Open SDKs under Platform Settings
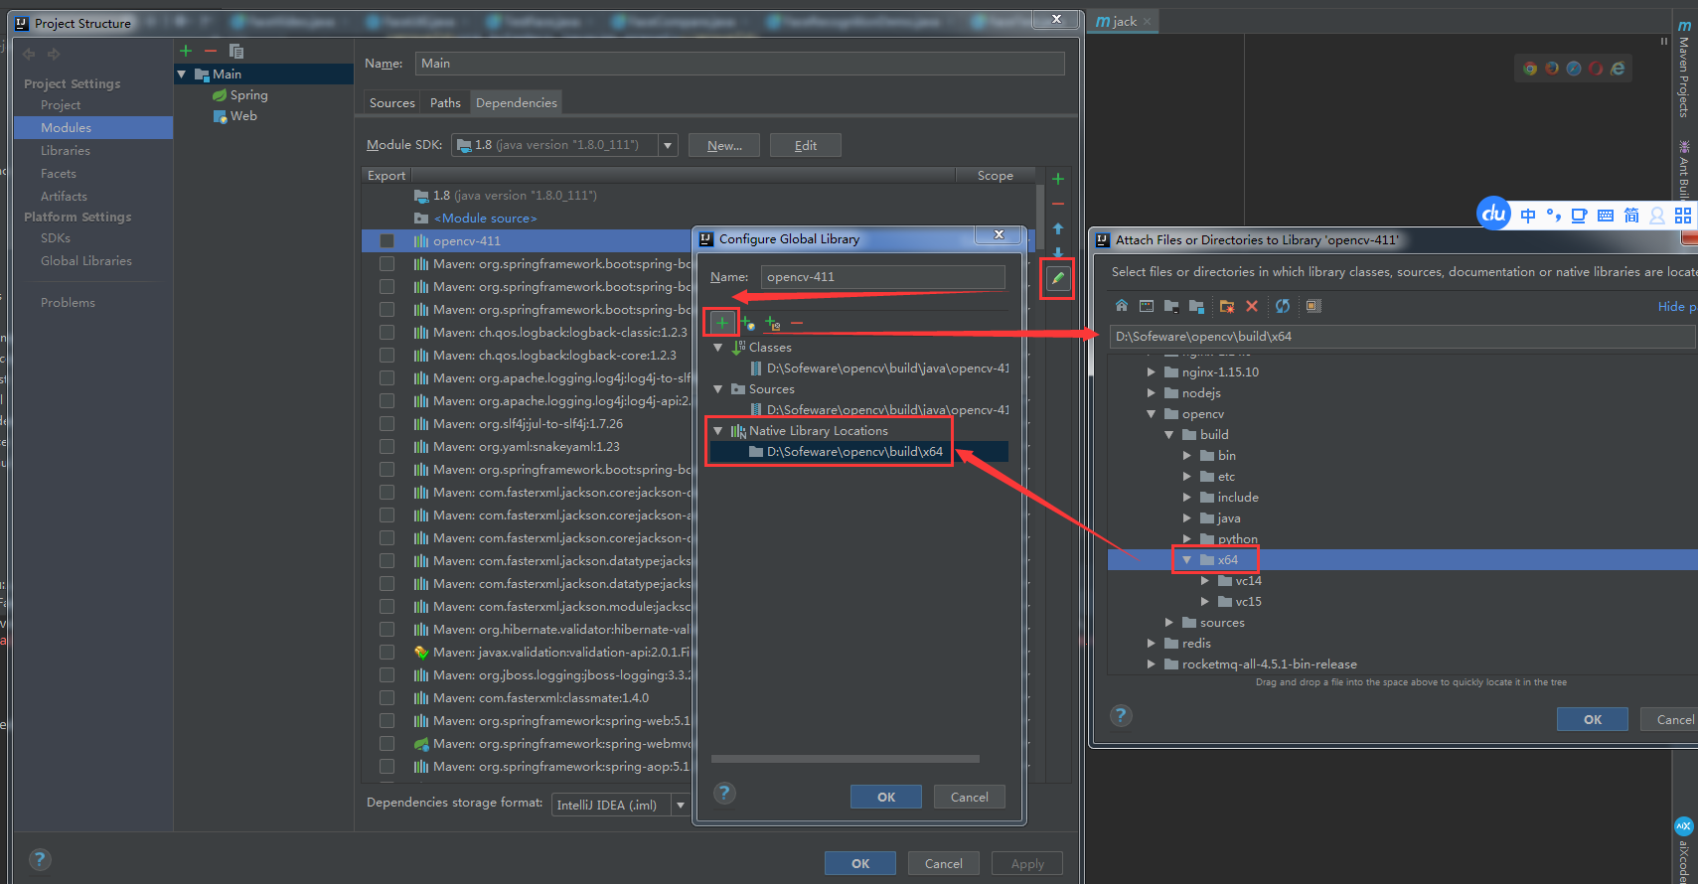 pyautogui.click(x=56, y=238)
